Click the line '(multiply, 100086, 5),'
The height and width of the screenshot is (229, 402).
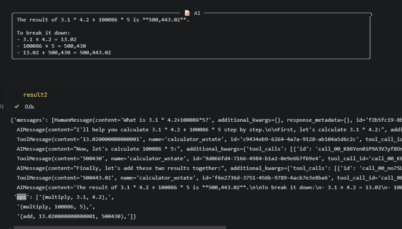pos(56,207)
